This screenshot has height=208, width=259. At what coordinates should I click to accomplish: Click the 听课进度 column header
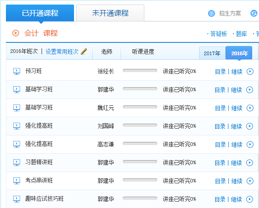tap(143, 52)
